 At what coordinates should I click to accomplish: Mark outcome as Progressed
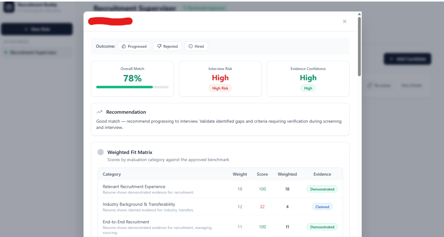(134, 46)
